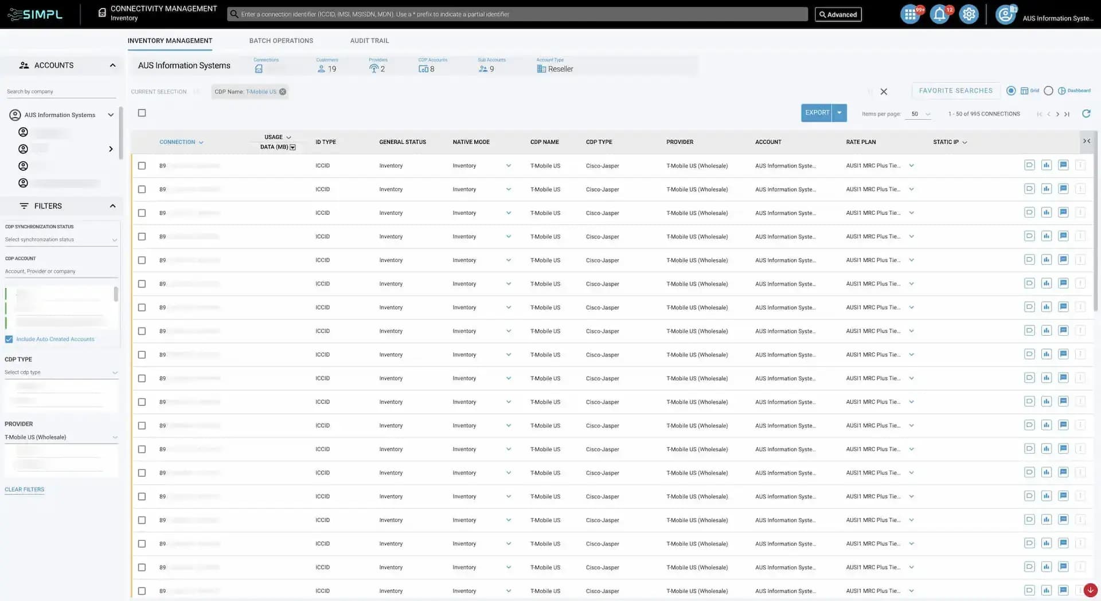Jump to the first page of connections
1101x601 pixels.
[x=1040, y=114]
